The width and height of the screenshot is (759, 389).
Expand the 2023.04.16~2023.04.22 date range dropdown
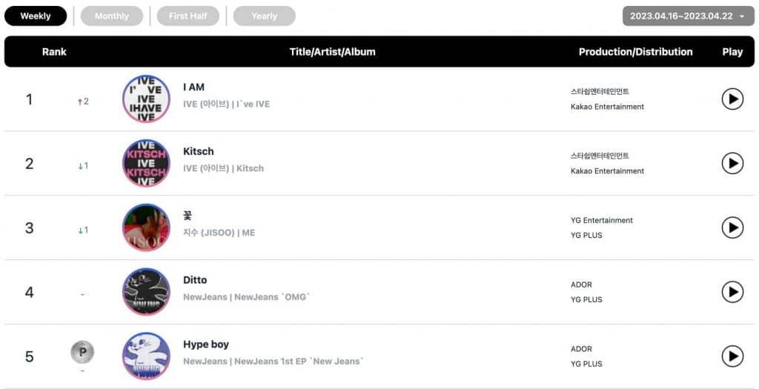(x=688, y=16)
